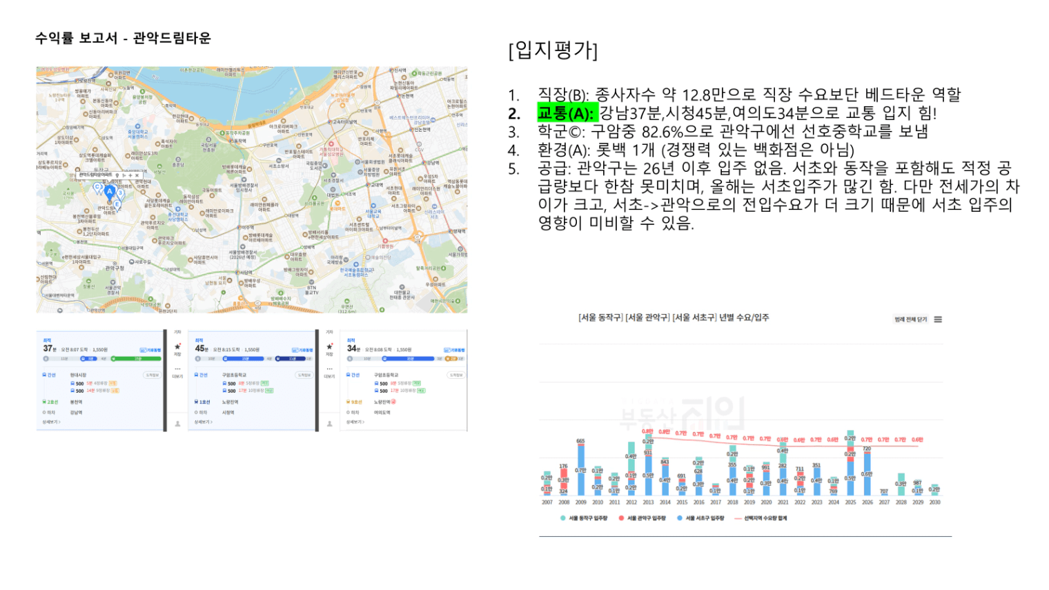This screenshot has height=590, width=1049.
Task: Click 1호선 노량진역 row in 45분 card
Action: [215, 402]
